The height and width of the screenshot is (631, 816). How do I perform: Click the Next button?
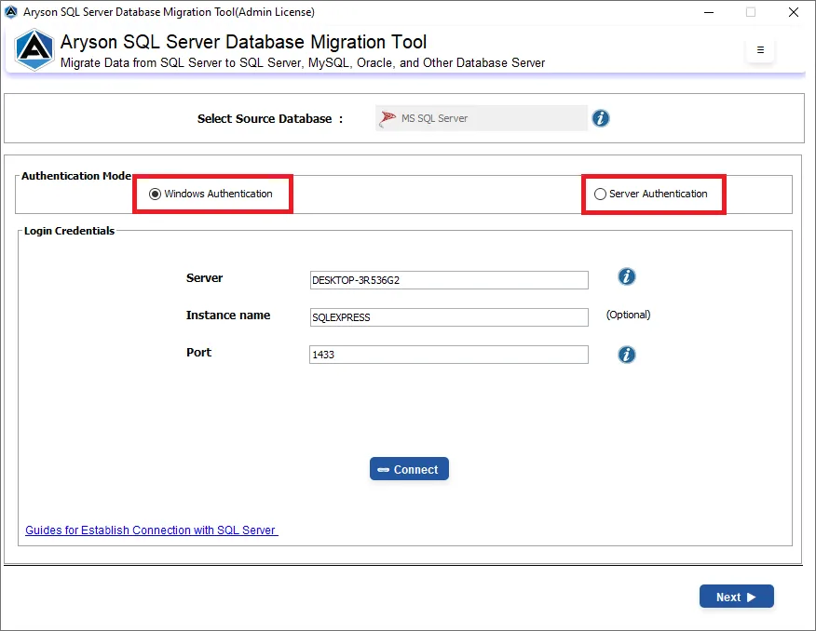click(x=737, y=597)
